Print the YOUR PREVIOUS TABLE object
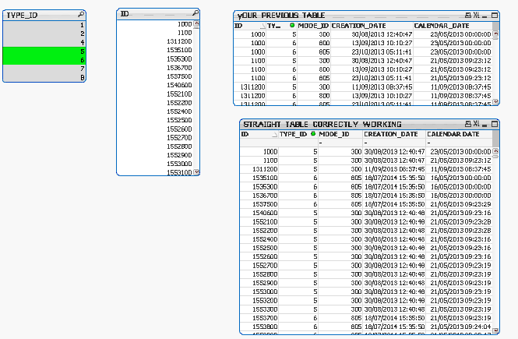 pos(468,16)
